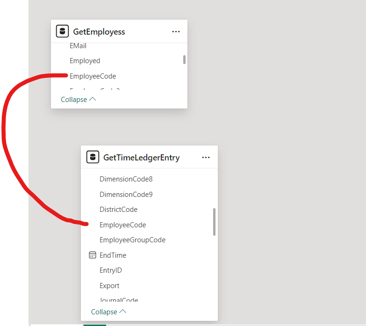Click the calendar icon beside EndTime
Image resolution: width=366 pixels, height=326 pixels.
93,255
